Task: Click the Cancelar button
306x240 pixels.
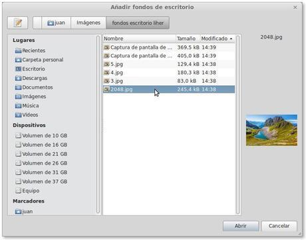Action: (x=279, y=226)
